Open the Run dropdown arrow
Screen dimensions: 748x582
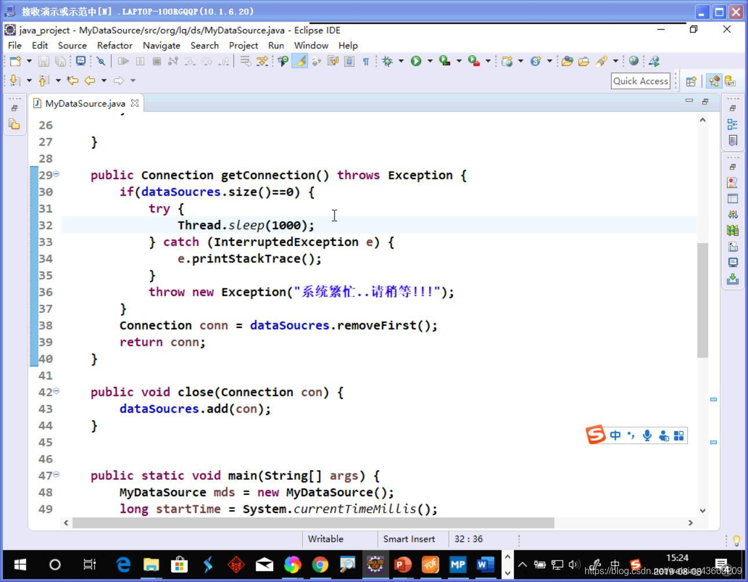[430, 61]
